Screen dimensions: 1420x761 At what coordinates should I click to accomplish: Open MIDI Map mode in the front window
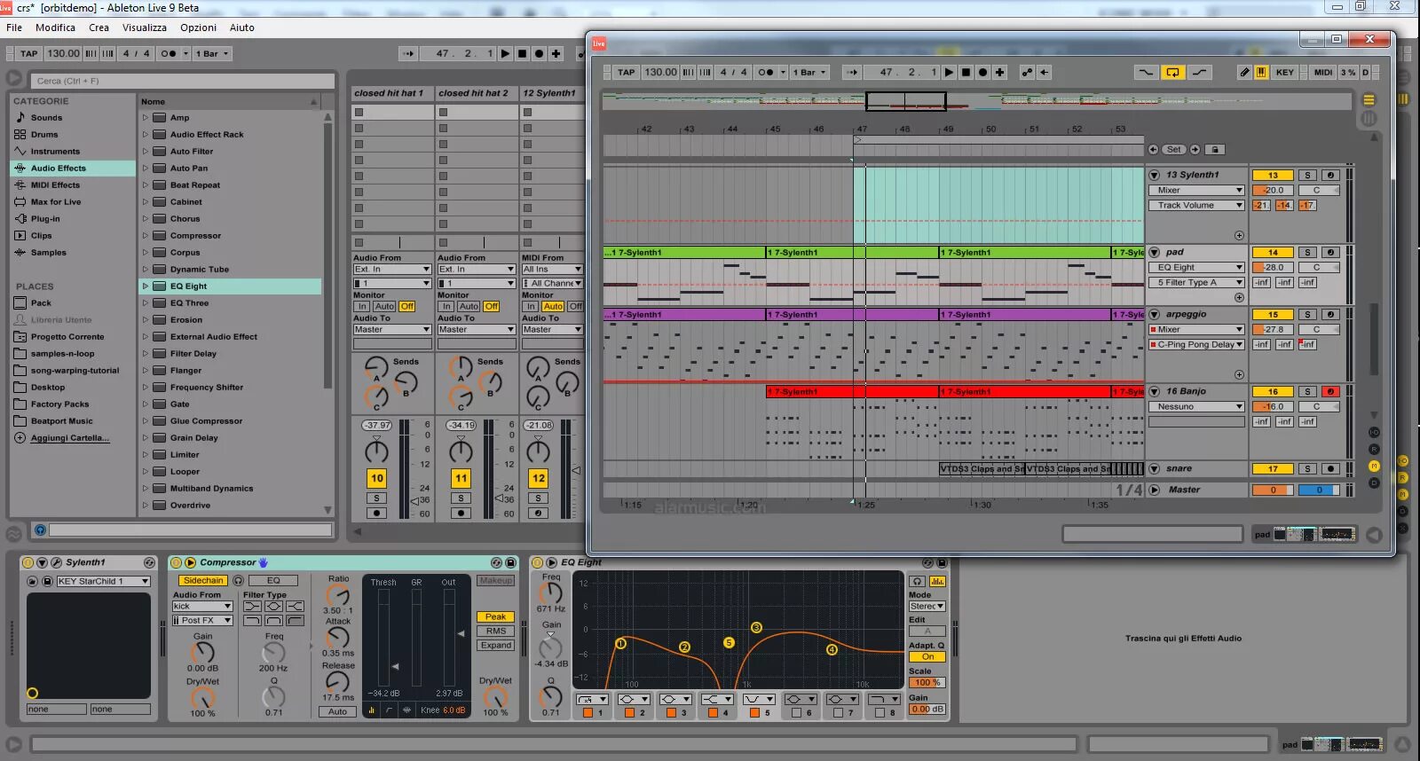(1323, 72)
